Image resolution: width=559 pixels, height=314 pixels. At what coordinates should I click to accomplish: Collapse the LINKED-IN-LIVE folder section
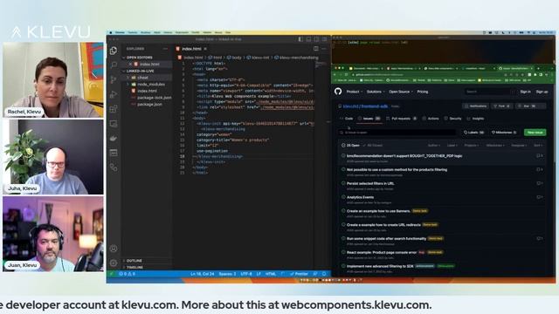coord(140,71)
